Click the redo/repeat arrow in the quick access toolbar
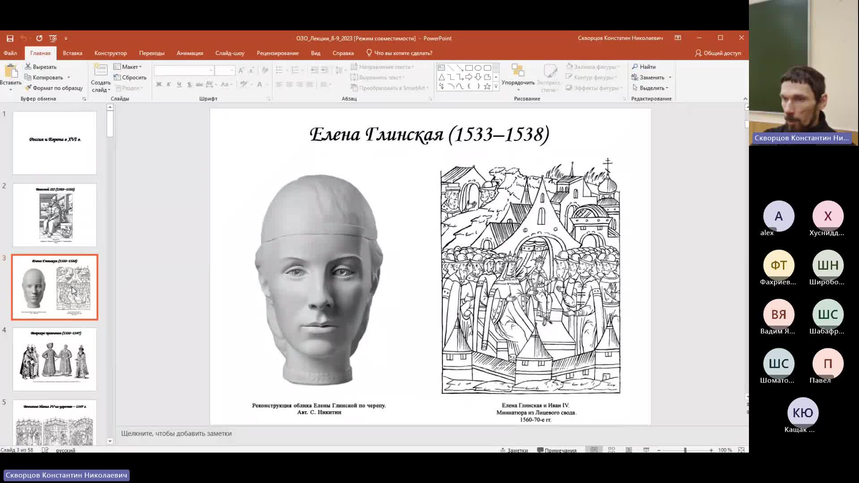The height and width of the screenshot is (483, 859). pyautogui.click(x=39, y=38)
